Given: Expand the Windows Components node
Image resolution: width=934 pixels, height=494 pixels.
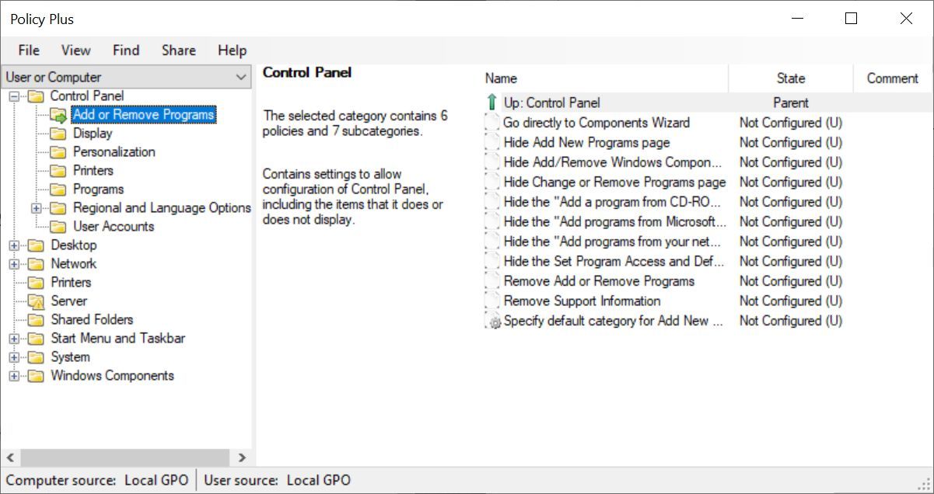Looking at the screenshot, I should (14, 375).
